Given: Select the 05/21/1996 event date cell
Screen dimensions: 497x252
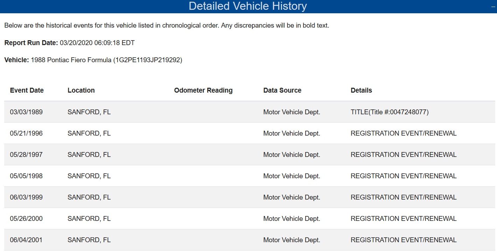Looking at the screenshot, I should coord(26,134).
